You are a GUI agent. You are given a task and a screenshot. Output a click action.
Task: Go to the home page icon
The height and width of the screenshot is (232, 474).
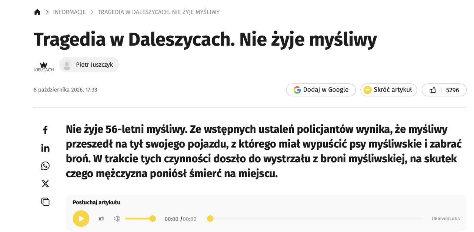[37, 12]
